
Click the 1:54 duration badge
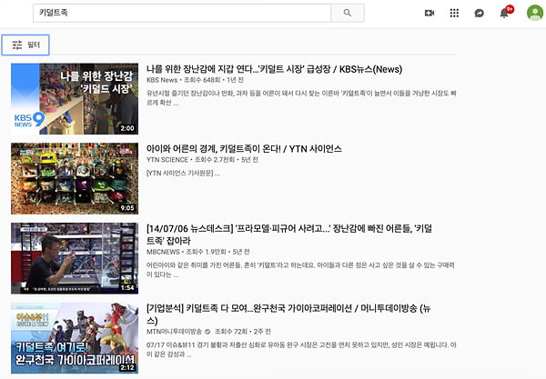127,287
